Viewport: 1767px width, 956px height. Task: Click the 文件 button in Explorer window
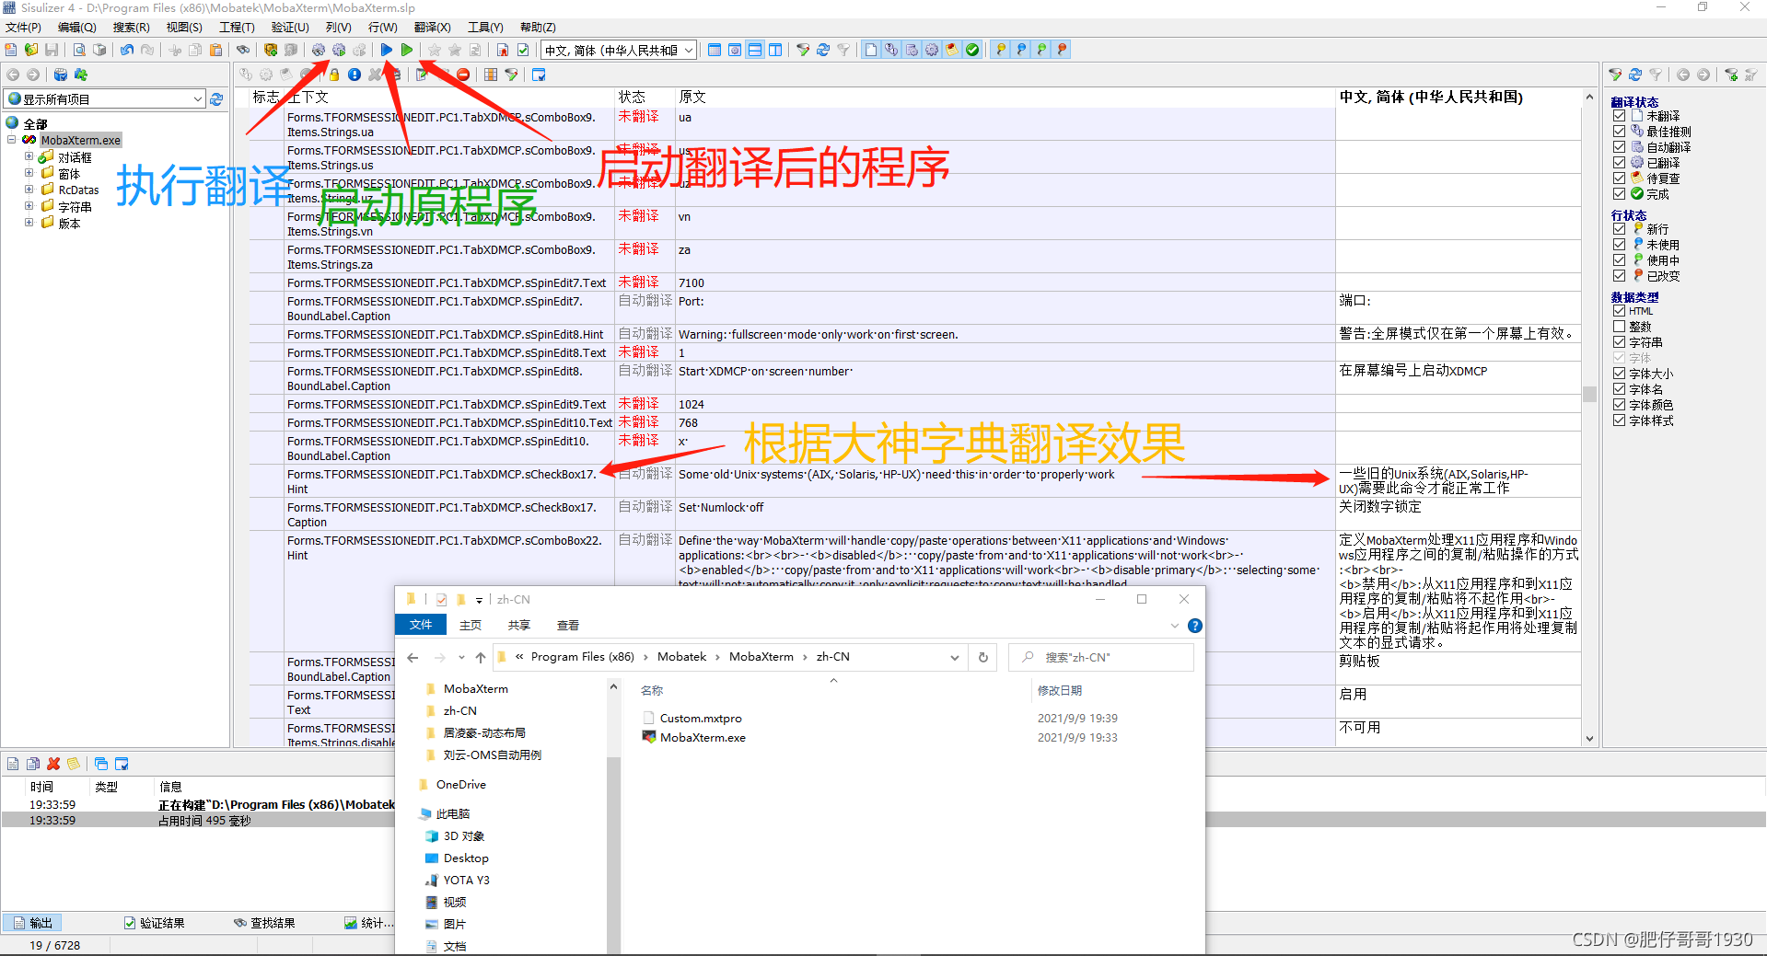pos(421,625)
